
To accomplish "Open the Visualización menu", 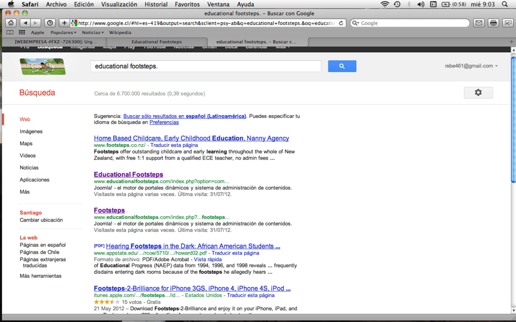I will pyautogui.click(x=119, y=4).
